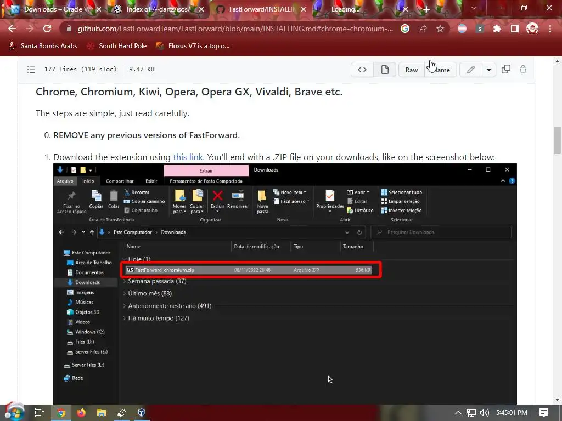The width and height of the screenshot is (562, 421).
Task: Open the Raw file view
Action: (412, 70)
